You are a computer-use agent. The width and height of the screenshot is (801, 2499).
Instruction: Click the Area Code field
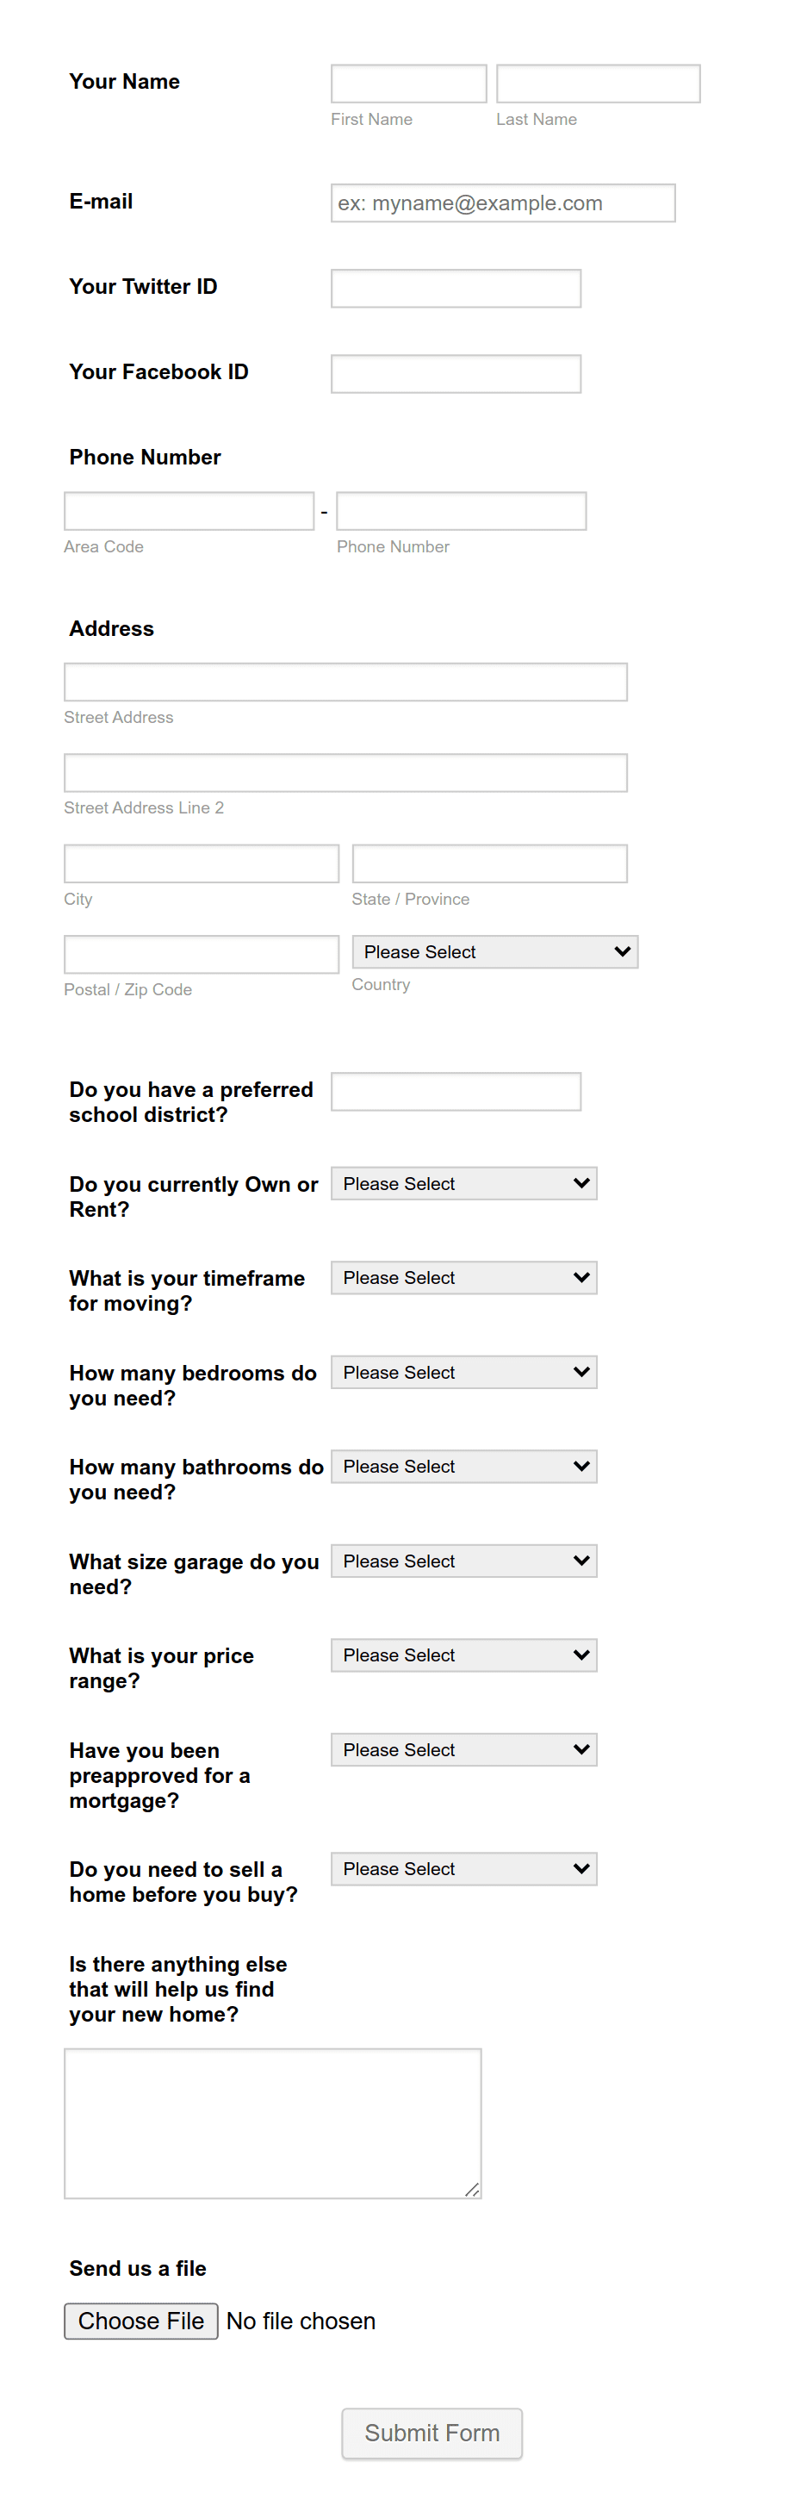[189, 511]
